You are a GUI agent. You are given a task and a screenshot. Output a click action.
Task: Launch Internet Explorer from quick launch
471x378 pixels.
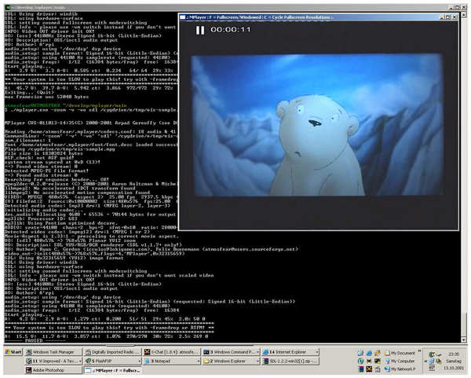[x=369, y=353]
